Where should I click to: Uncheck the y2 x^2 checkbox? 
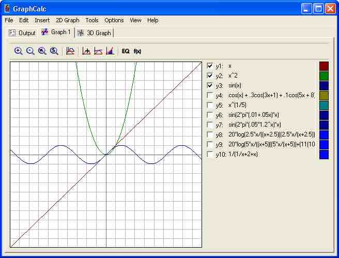click(210, 75)
